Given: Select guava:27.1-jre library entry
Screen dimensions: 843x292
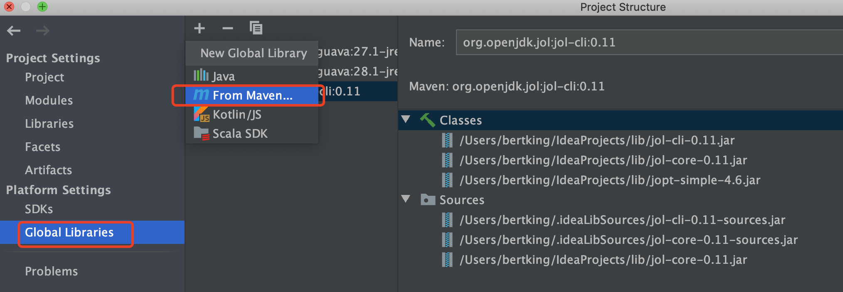Looking at the screenshot, I should coord(358,51).
